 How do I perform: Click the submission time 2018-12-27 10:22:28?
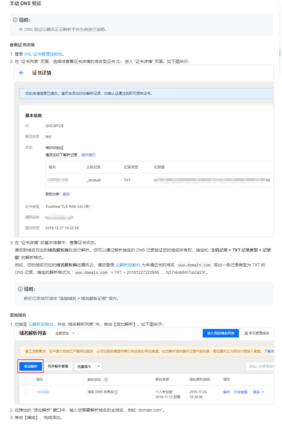(62, 228)
